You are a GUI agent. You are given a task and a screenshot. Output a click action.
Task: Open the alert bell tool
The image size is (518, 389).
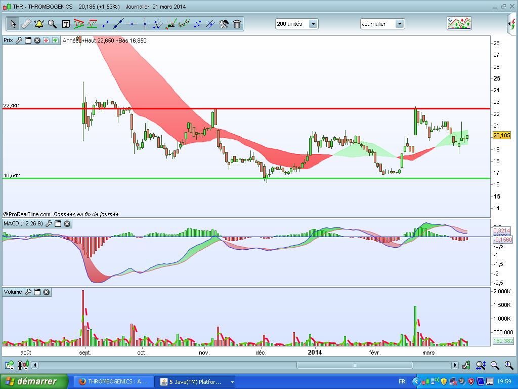pyautogui.click(x=39, y=24)
